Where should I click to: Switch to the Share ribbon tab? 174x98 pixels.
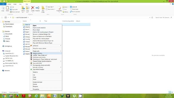15,4
